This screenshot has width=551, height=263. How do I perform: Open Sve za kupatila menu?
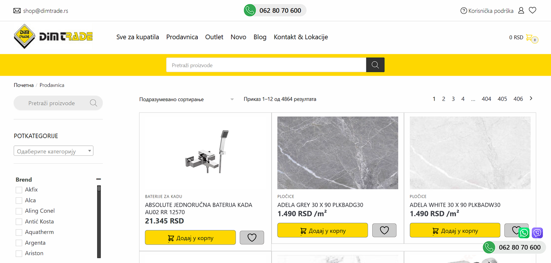click(137, 37)
